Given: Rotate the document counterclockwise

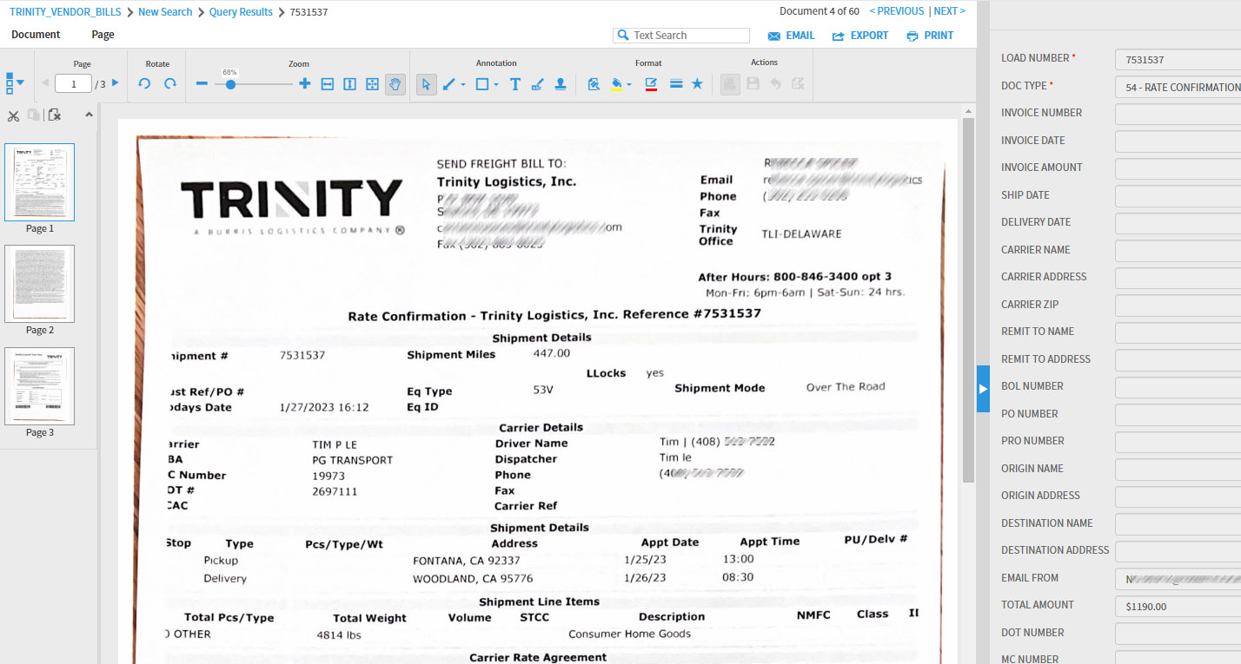Looking at the screenshot, I should point(145,83).
